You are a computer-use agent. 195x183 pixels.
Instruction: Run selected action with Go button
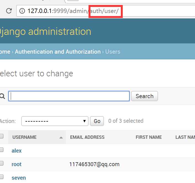point(97,121)
